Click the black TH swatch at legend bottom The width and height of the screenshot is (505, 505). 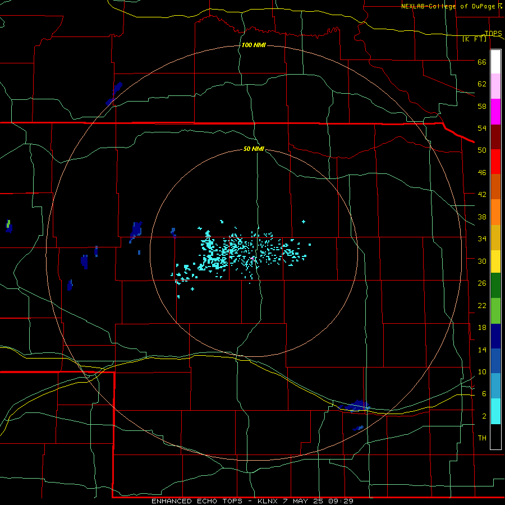(x=495, y=436)
